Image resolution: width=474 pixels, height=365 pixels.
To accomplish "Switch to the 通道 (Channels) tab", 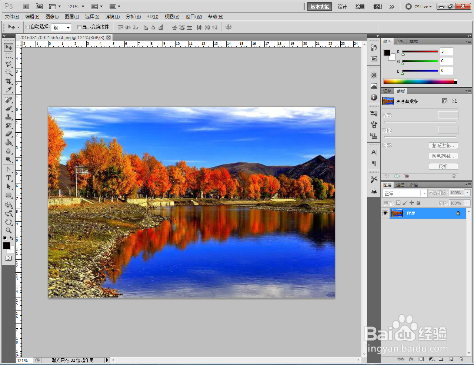I will [400, 185].
